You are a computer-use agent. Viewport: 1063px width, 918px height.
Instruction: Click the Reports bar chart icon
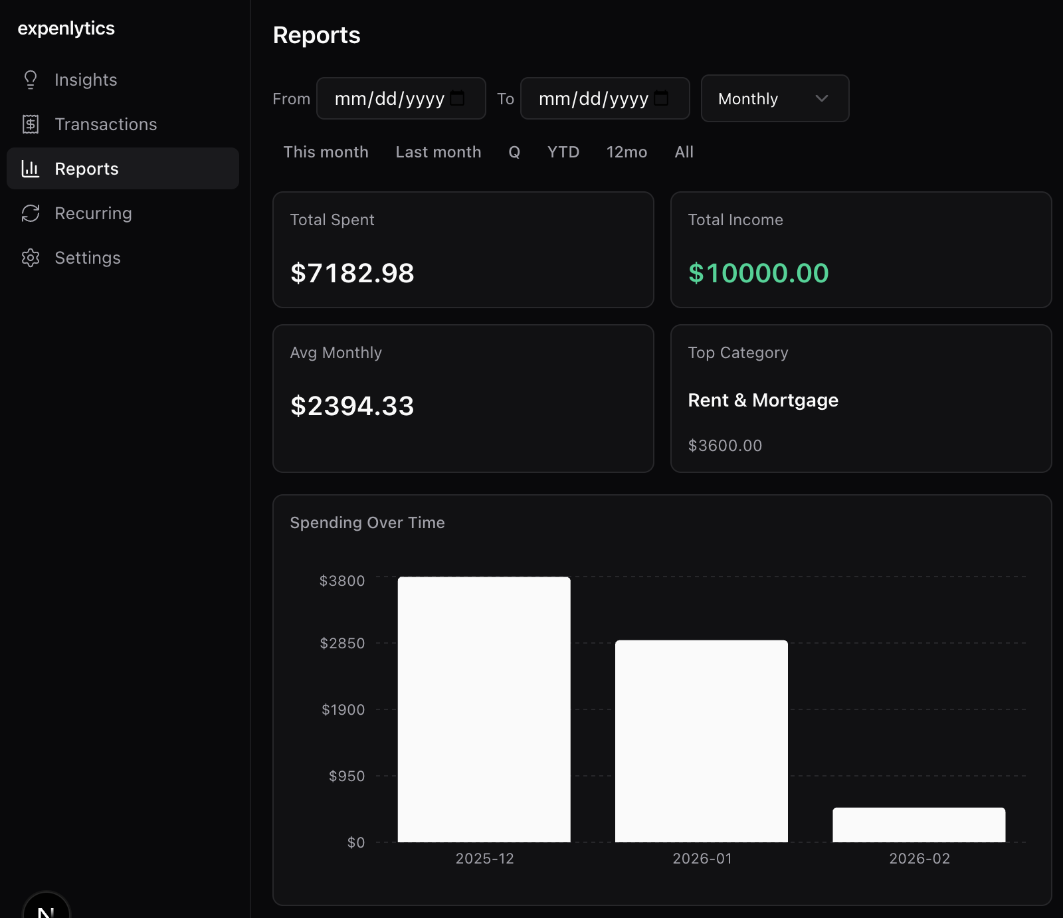(x=31, y=169)
